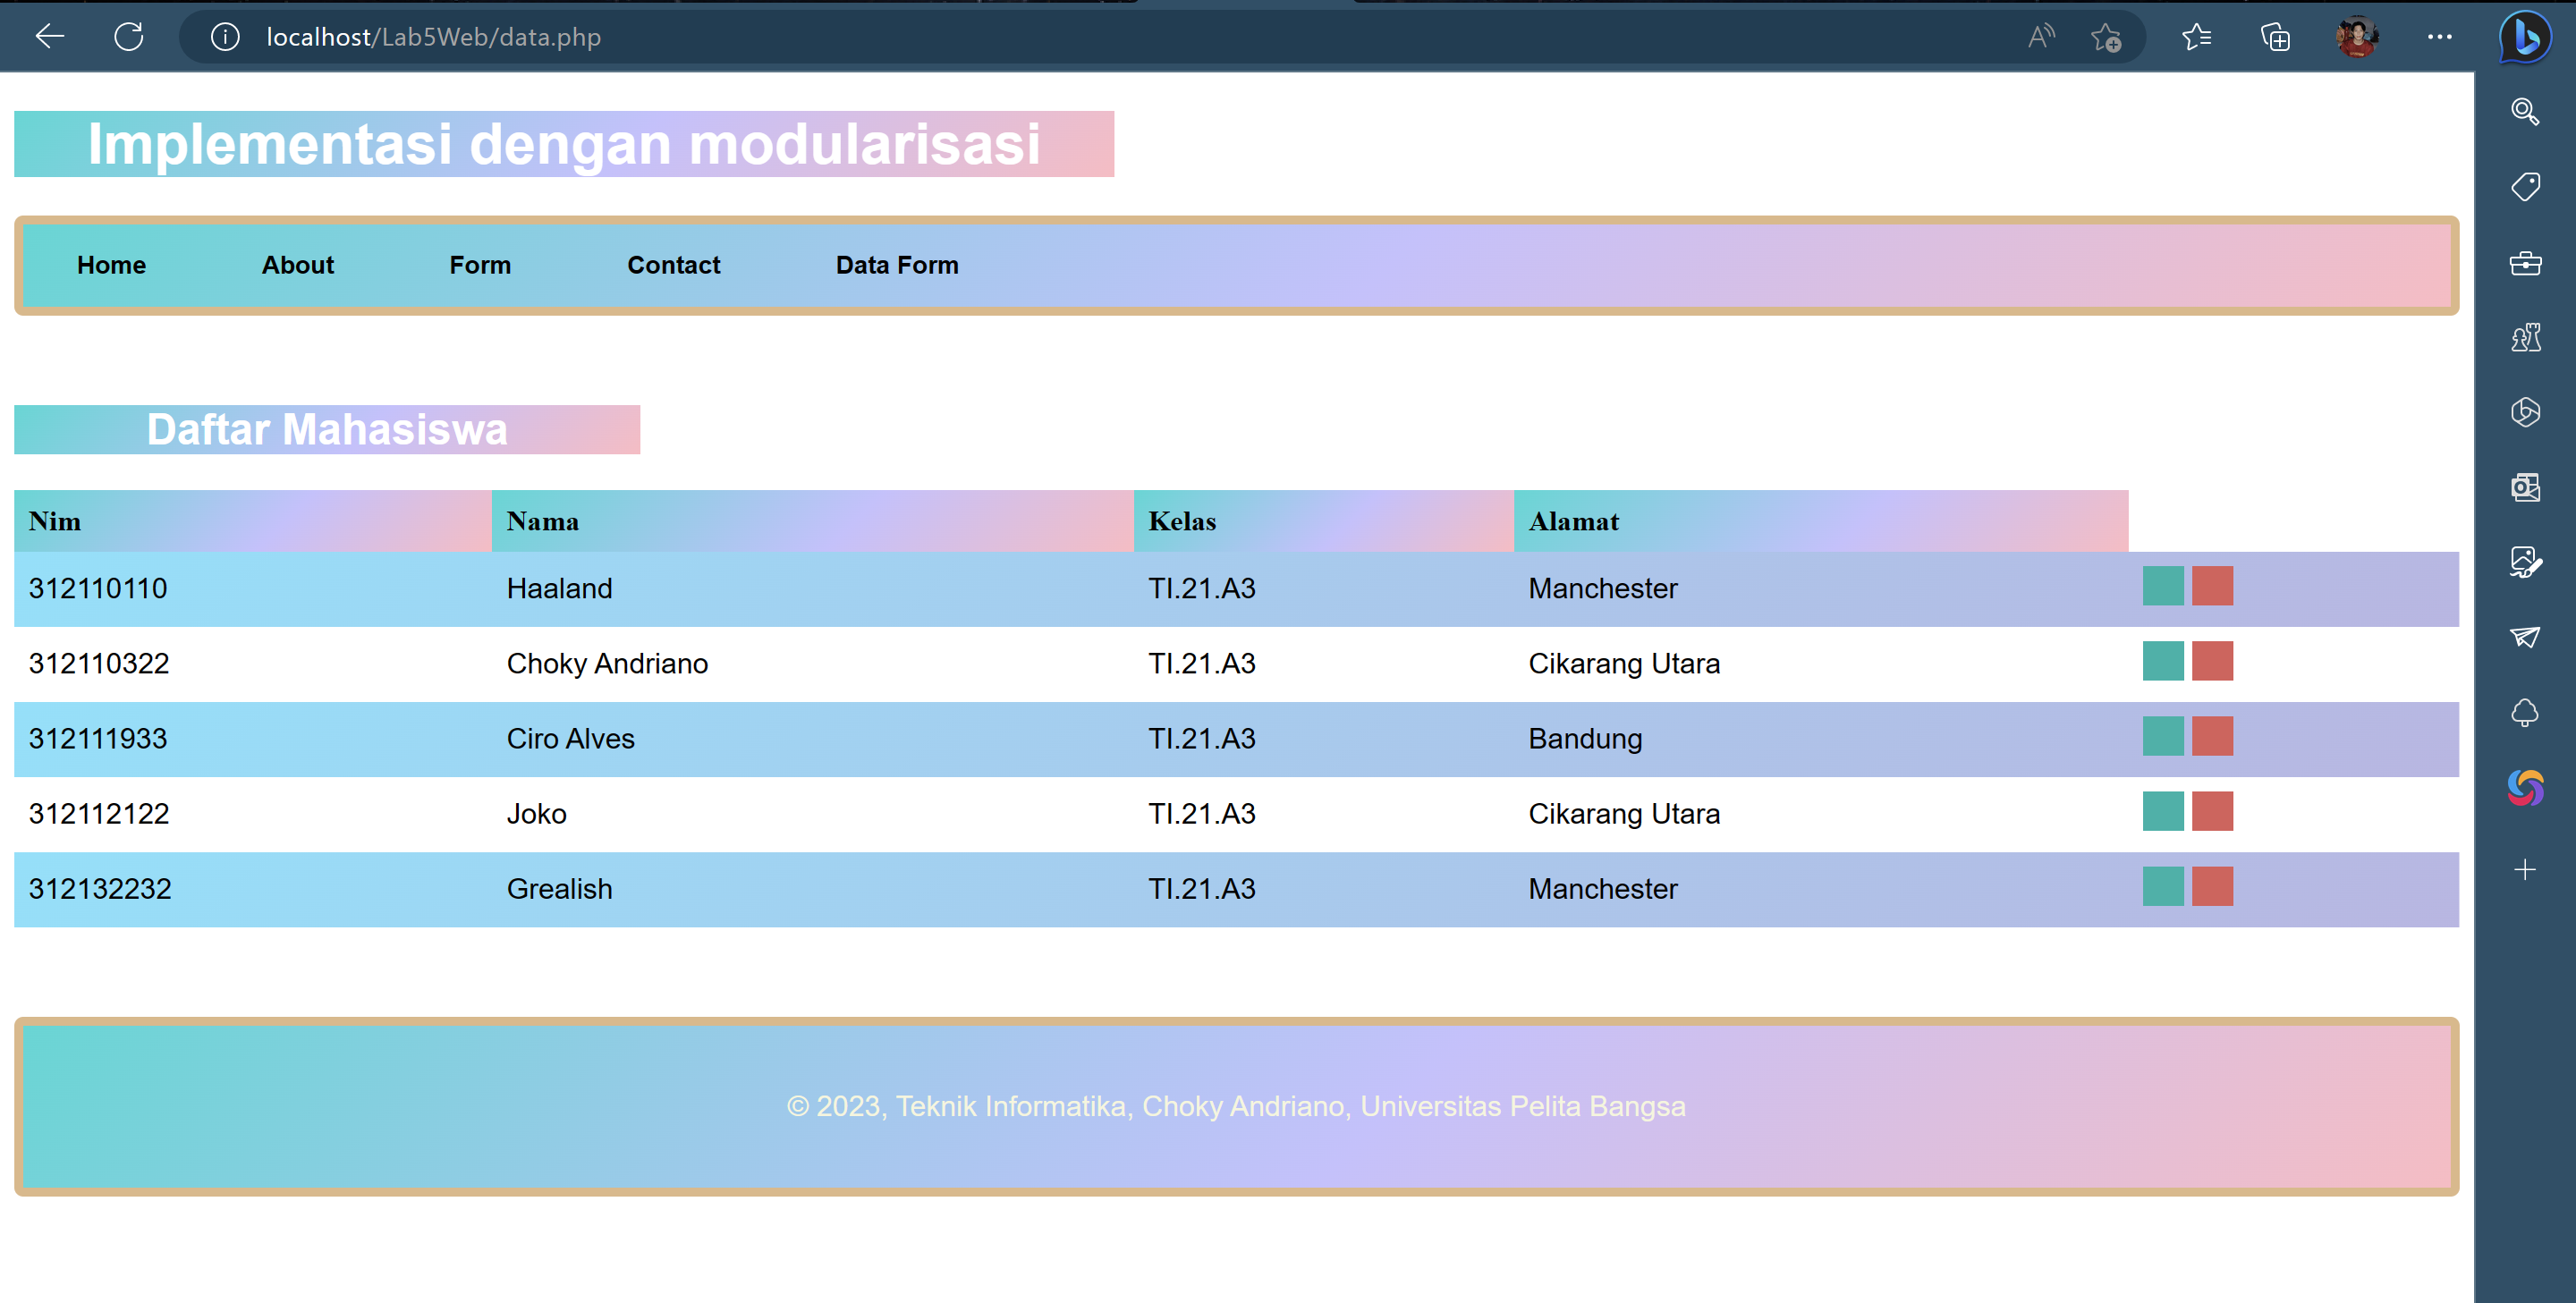Open the Shopping tag icon in sidebar
2576x1303 pixels.
click(2524, 186)
